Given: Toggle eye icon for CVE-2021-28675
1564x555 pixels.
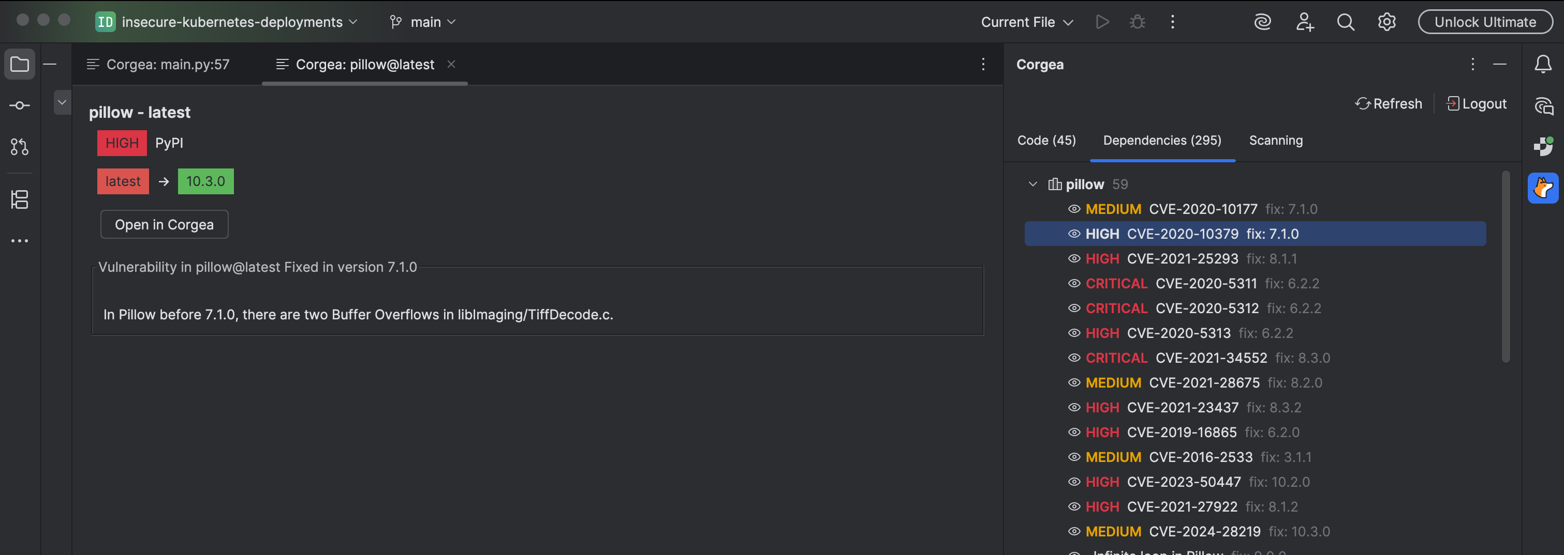Looking at the screenshot, I should [x=1074, y=383].
